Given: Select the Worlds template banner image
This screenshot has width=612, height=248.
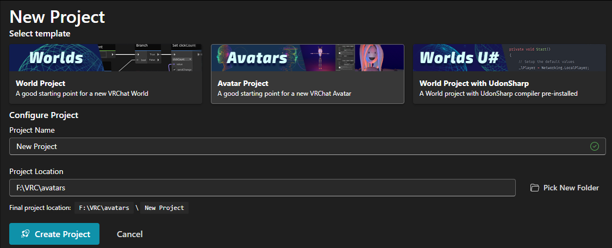Looking at the screenshot, I should click(x=106, y=58).
